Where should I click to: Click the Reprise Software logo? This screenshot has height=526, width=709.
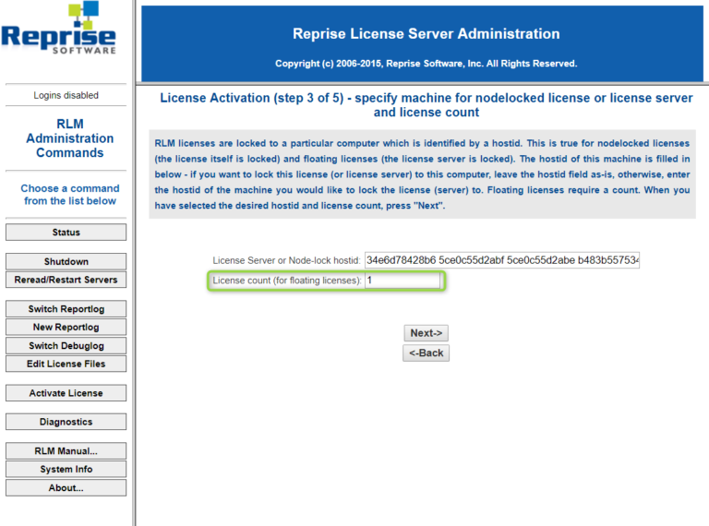[x=59, y=30]
